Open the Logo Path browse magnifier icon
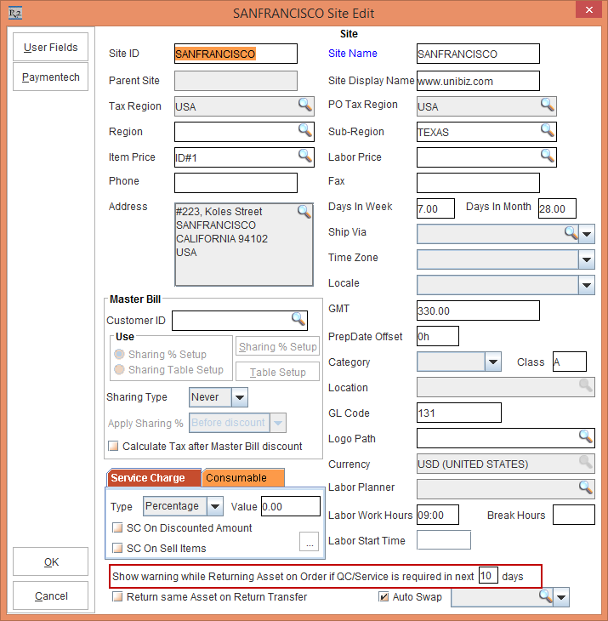Viewport: 608px width, 621px height. click(x=584, y=437)
